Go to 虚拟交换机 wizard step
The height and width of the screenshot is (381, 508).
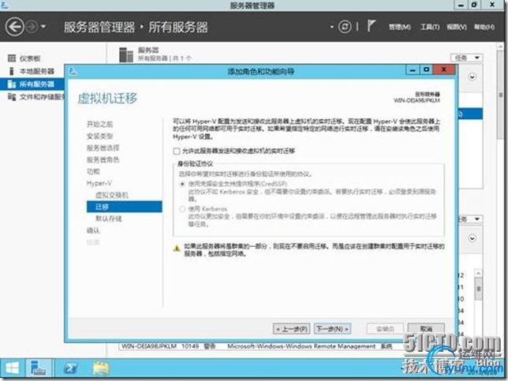click(x=112, y=195)
